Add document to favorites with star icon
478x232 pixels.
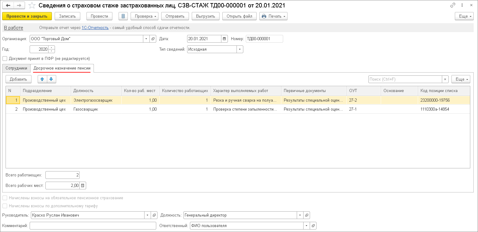[x=31, y=6]
